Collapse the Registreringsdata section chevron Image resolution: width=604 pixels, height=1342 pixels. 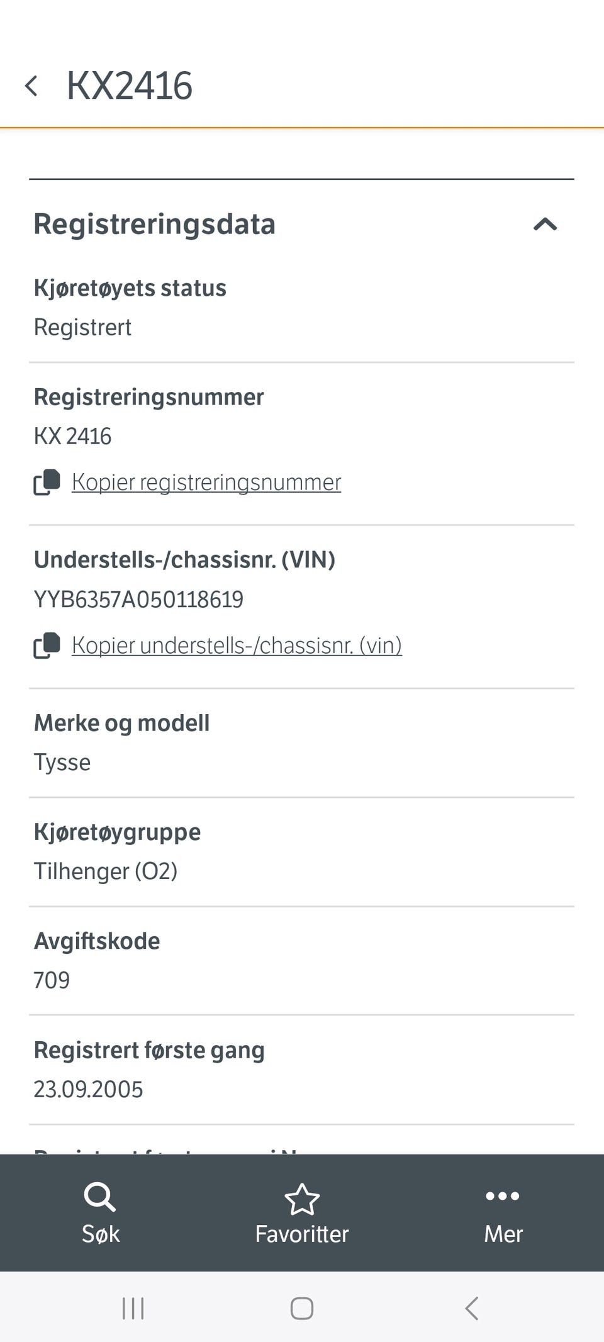click(545, 224)
